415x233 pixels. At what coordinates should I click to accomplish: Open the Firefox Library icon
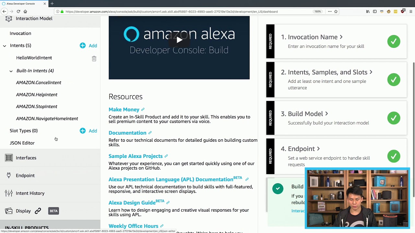pyautogui.click(x=368, y=11)
